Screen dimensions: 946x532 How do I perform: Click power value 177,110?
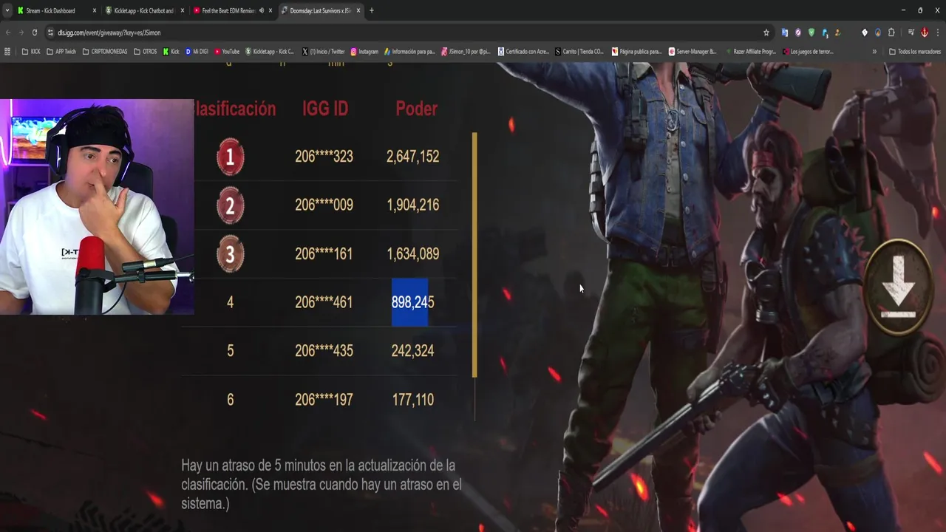[x=412, y=400]
